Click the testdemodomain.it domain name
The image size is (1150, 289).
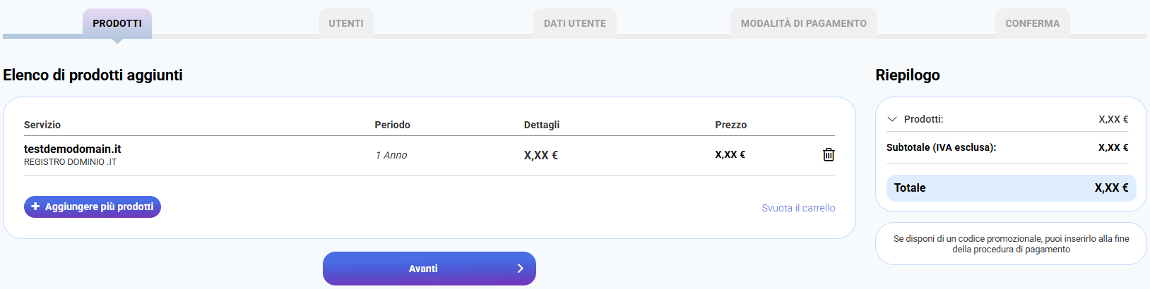point(73,149)
